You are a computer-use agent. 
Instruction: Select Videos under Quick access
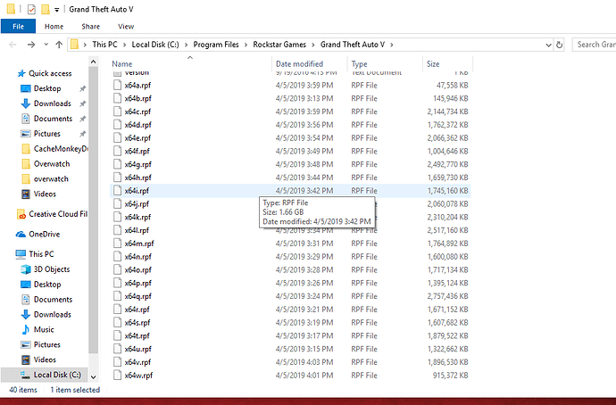[x=45, y=194]
